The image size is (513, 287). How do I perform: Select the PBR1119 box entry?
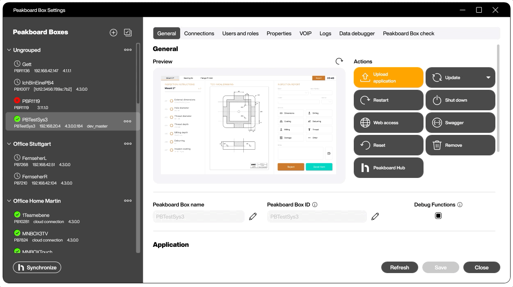click(72, 104)
